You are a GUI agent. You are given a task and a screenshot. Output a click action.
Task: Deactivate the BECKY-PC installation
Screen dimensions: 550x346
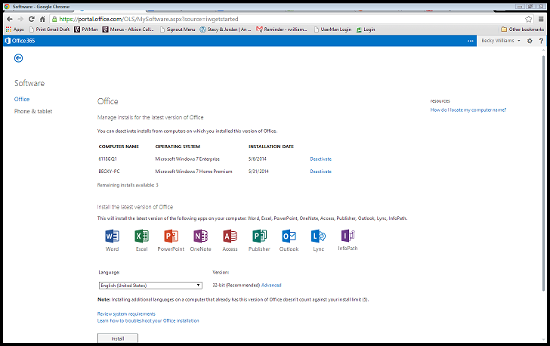click(320, 171)
